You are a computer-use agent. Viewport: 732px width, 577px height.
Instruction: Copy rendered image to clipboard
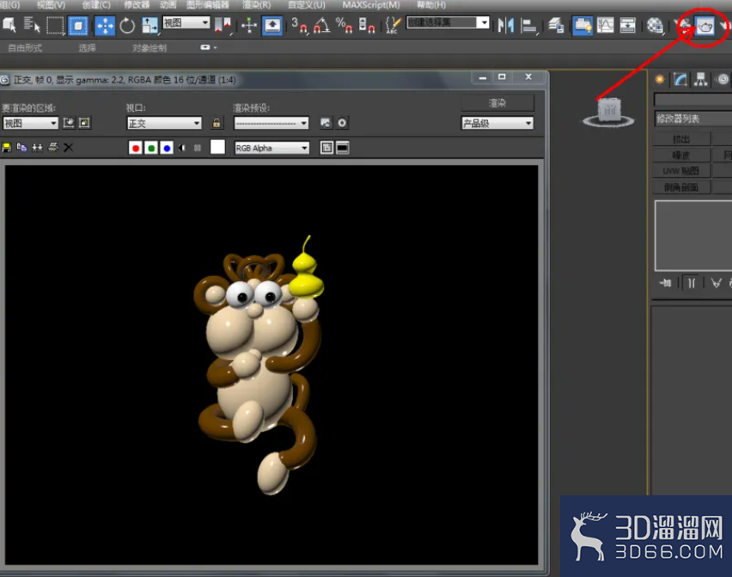tap(21, 148)
